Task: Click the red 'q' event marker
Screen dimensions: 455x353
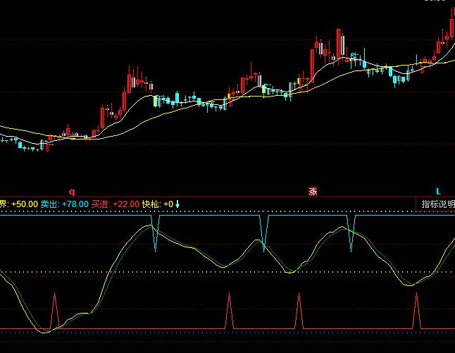Action: pos(71,192)
